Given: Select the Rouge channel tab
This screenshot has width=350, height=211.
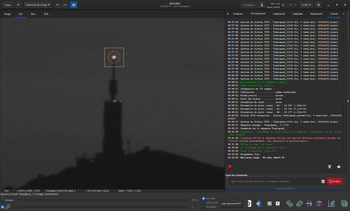Looking at the screenshot, I should [x=7, y=14].
